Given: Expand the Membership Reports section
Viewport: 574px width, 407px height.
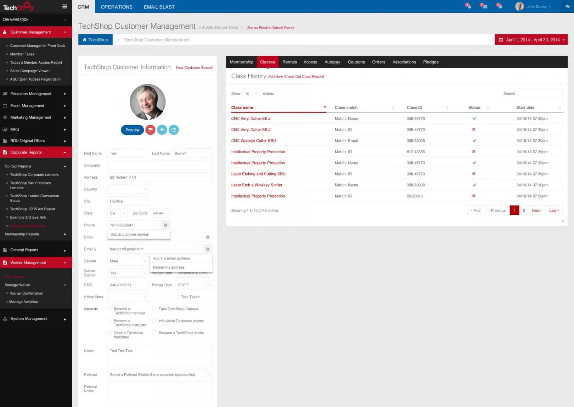Looking at the screenshot, I should click(65, 234).
